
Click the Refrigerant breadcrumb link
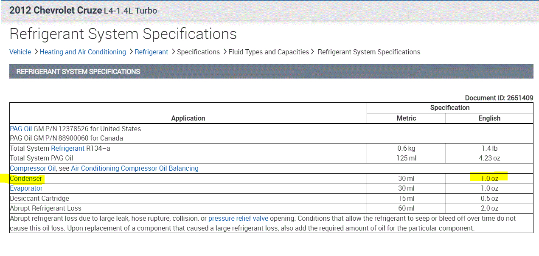(152, 52)
